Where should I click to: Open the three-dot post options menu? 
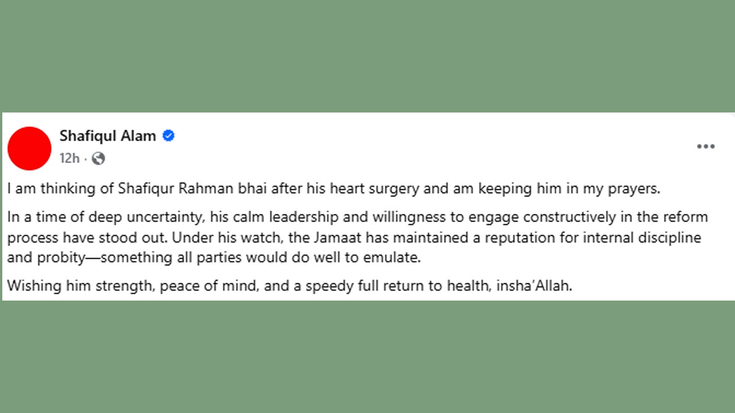coord(706,147)
